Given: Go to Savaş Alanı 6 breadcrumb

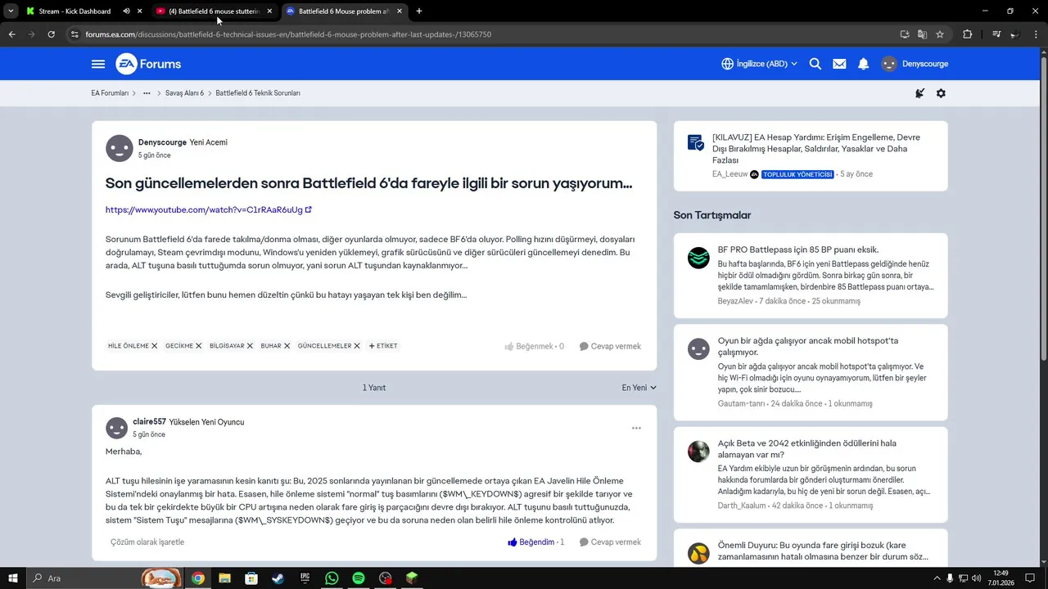Looking at the screenshot, I should (x=184, y=93).
